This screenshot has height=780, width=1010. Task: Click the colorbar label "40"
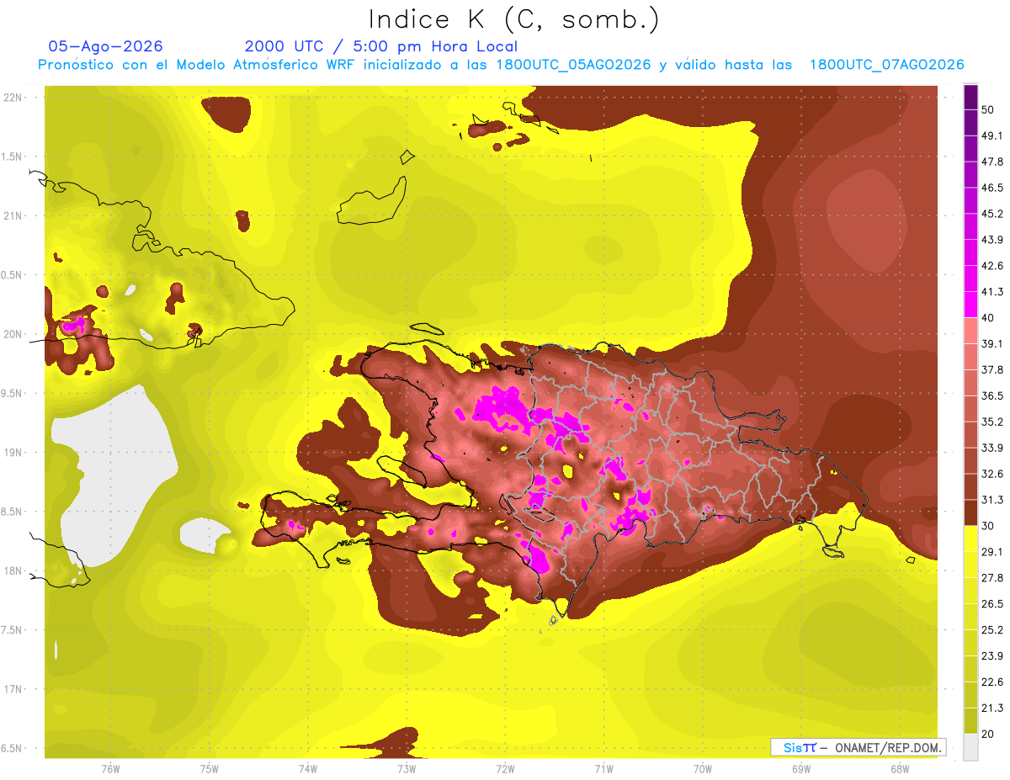pyautogui.click(x=988, y=318)
